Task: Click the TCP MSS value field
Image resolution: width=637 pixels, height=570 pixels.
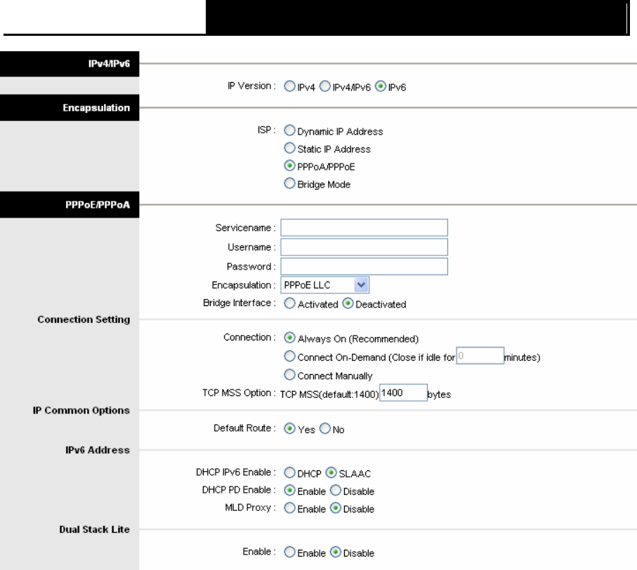Action: click(x=403, y=392)
